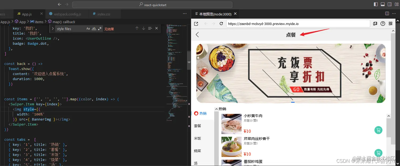This screenshot has width=400, height=166.
Task: Go to previous match in find widget
Action: (x=137, y=28)
